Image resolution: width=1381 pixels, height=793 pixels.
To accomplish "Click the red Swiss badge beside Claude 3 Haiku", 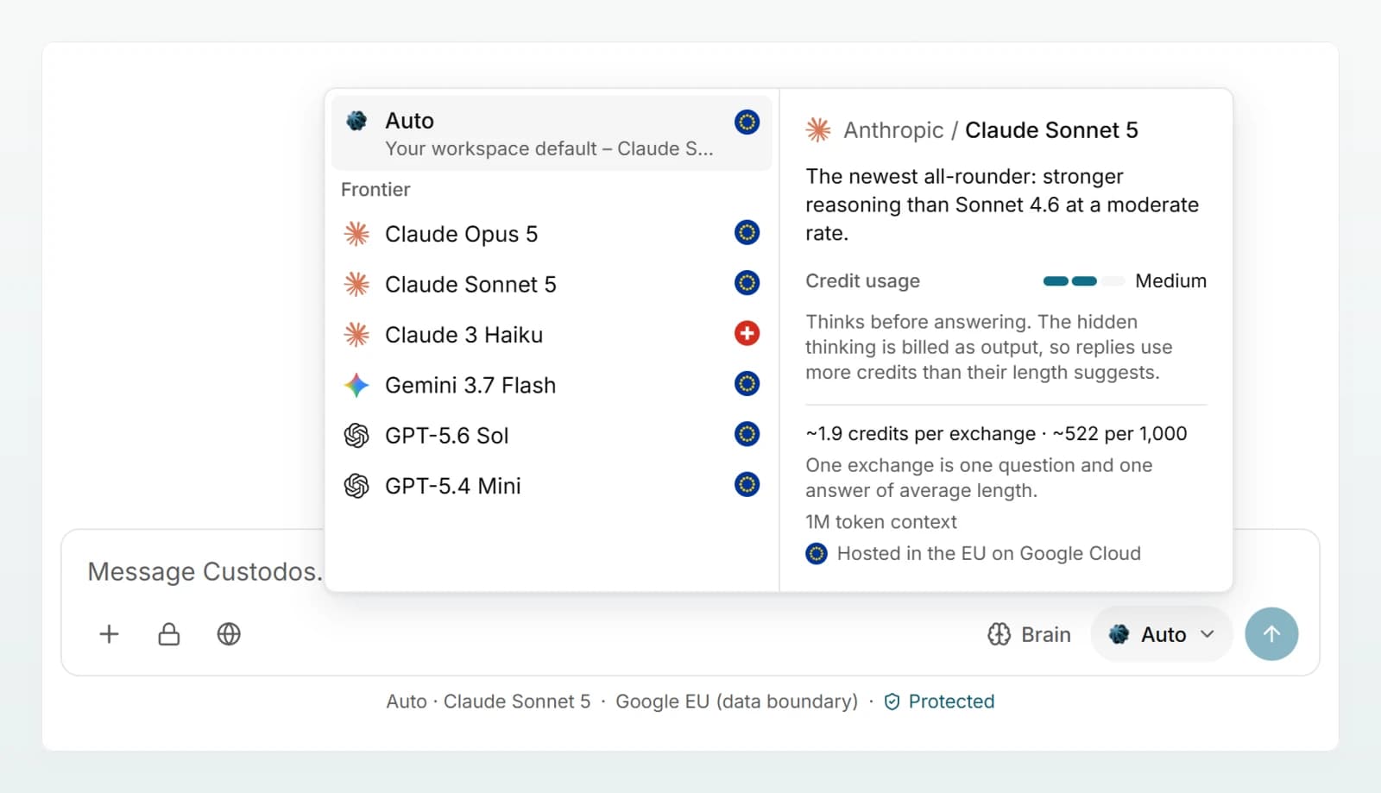I will coord(747,333).
